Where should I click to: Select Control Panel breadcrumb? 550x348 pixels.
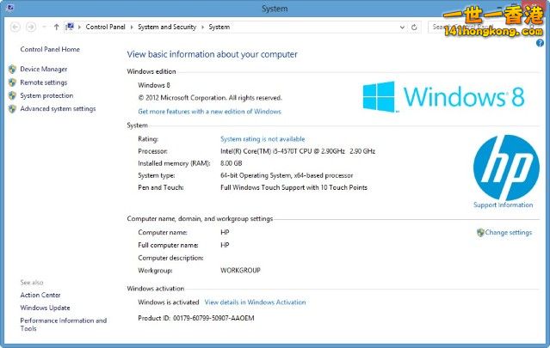pyautogui.click(x=105, y=27)
